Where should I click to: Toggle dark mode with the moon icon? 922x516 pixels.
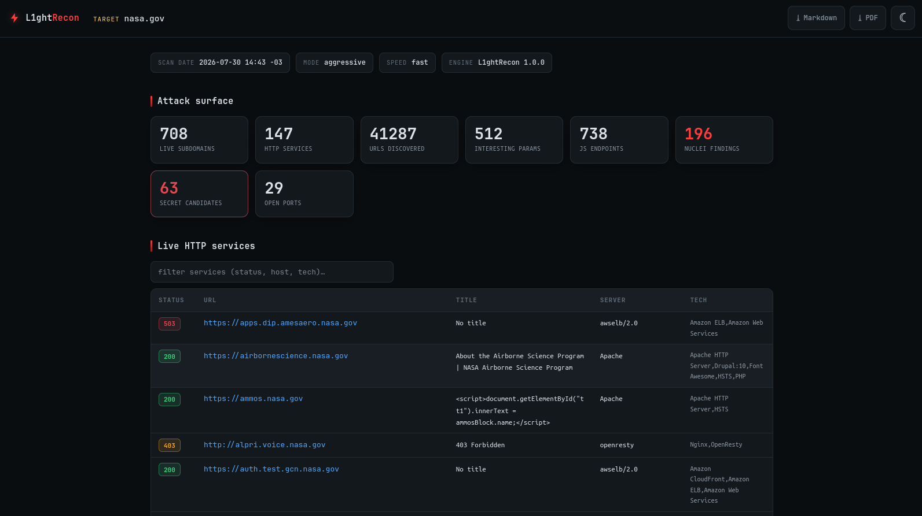pyautogui.click(x=903, y=18)
